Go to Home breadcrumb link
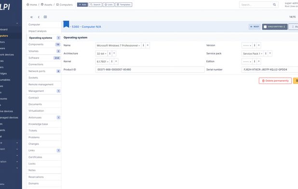This screenshot has width=298, height=189. point(32,4)
